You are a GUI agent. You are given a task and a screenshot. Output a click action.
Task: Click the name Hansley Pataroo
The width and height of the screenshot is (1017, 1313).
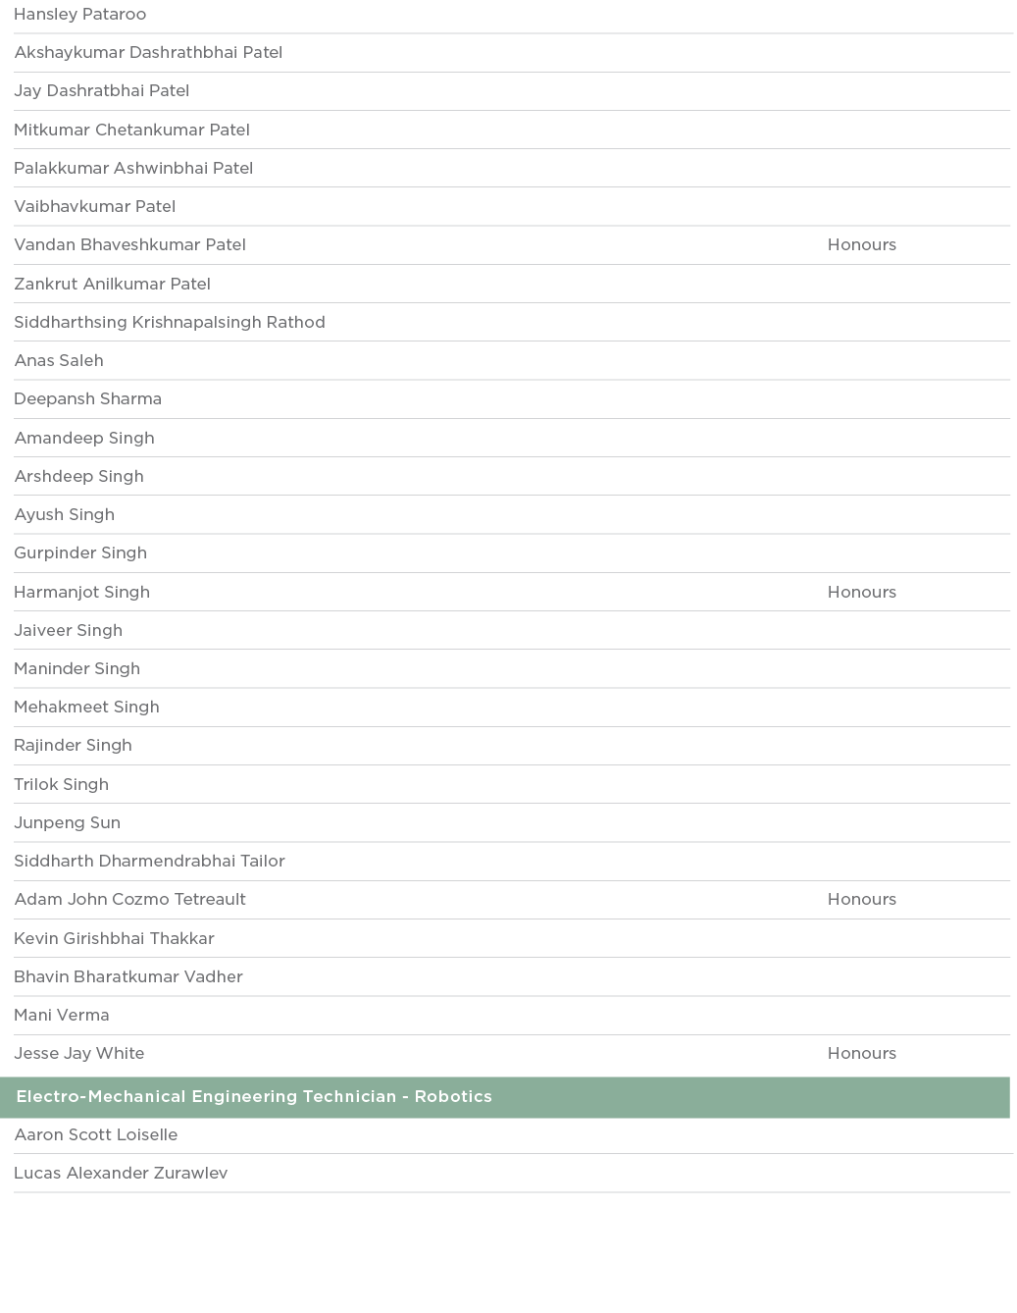click(x=79, y=15)
